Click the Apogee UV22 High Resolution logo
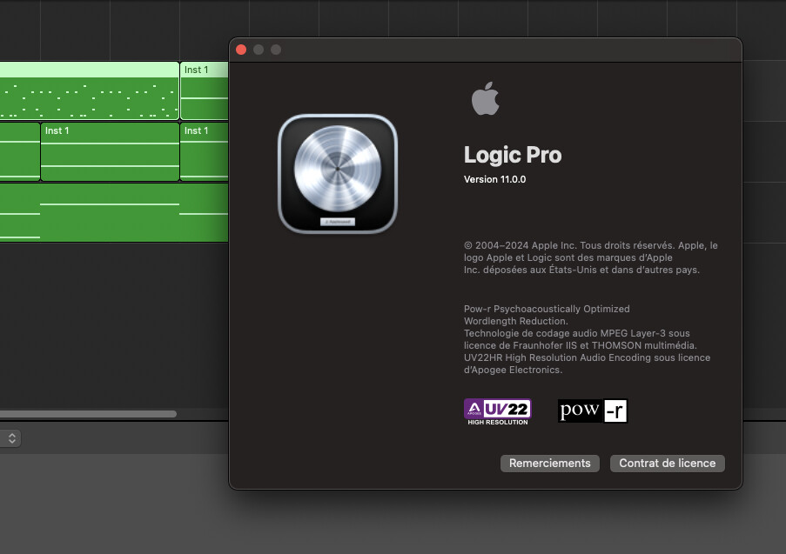The height and width of the screenshot is (554, 786). click(x=497, y=411)
